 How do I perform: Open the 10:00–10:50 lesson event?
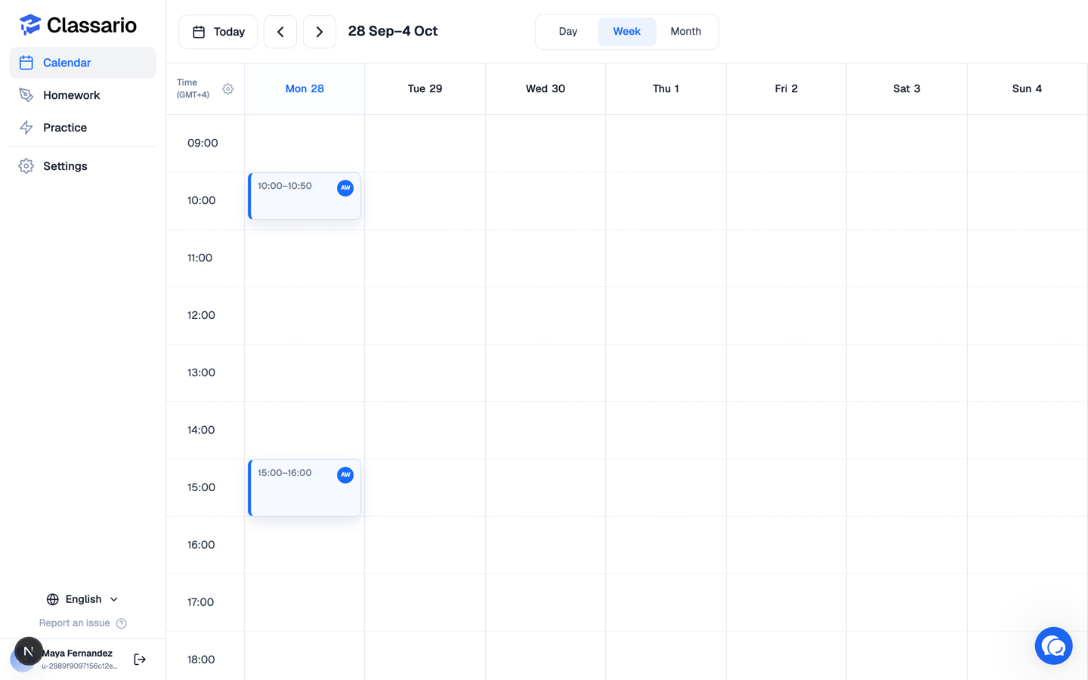point(304,196)
